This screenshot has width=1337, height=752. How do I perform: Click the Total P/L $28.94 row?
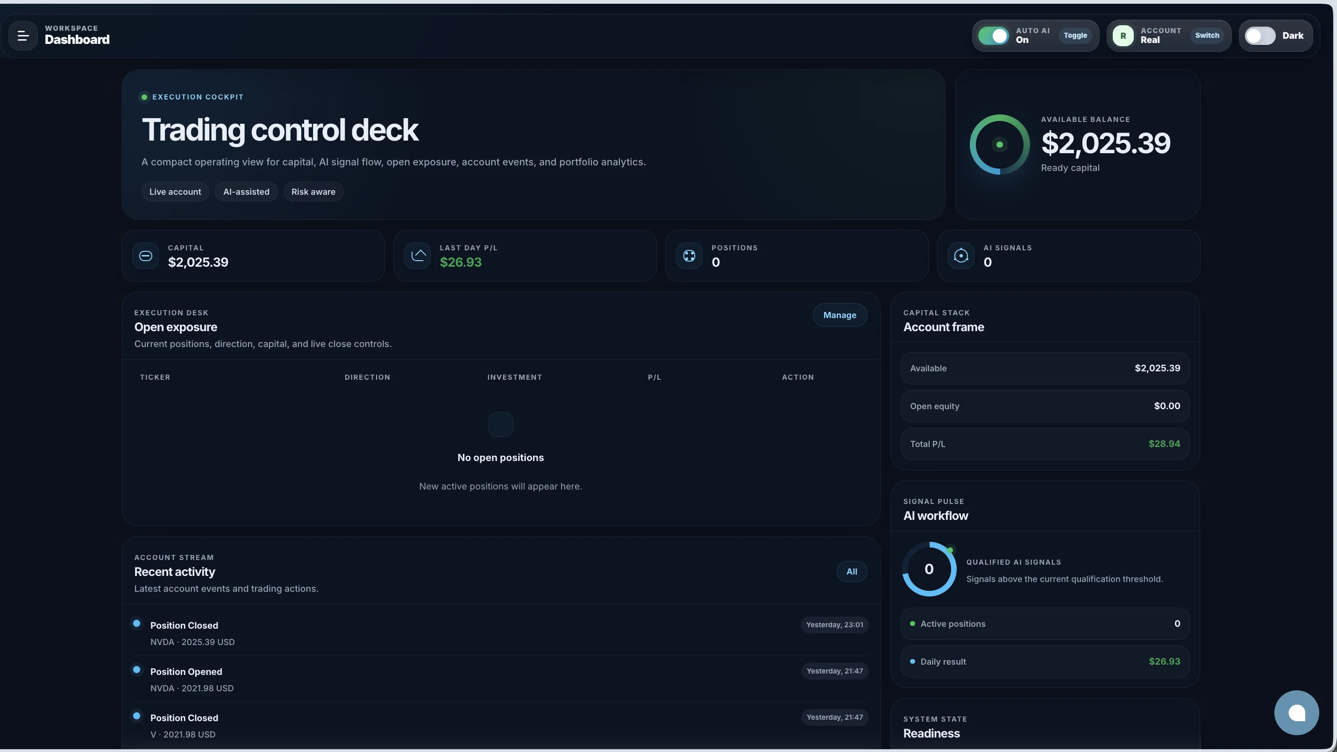(1045, 444)
